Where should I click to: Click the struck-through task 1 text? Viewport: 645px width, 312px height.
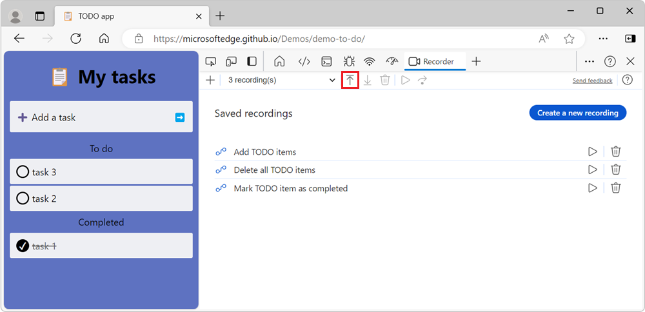pos(45,246)
